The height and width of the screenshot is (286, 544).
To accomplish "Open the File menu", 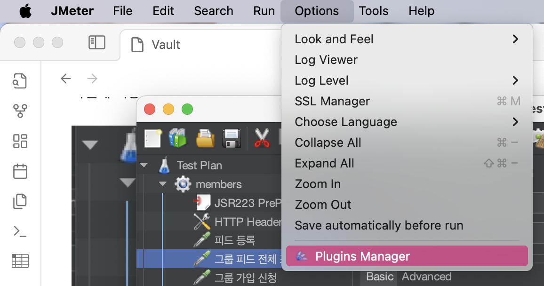I will tap(122, 11).
